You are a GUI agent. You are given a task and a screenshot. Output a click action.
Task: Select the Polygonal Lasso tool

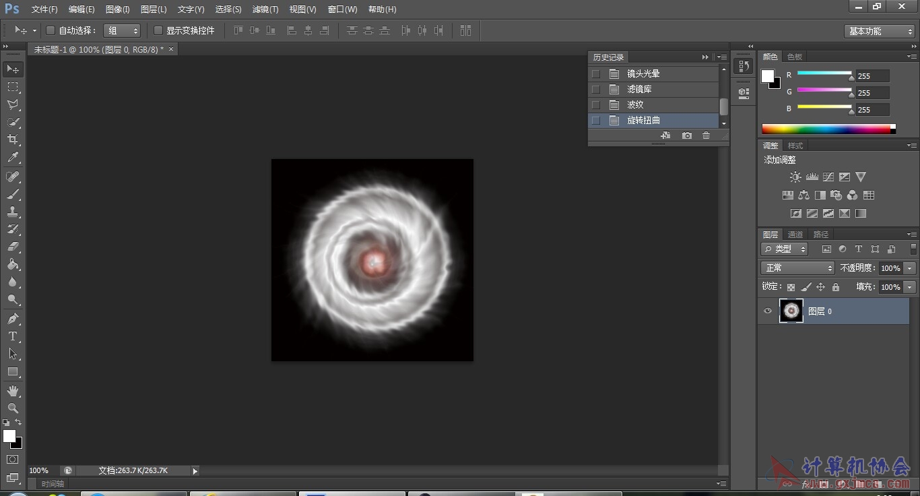pyautogui.click(x=13, y=104)
